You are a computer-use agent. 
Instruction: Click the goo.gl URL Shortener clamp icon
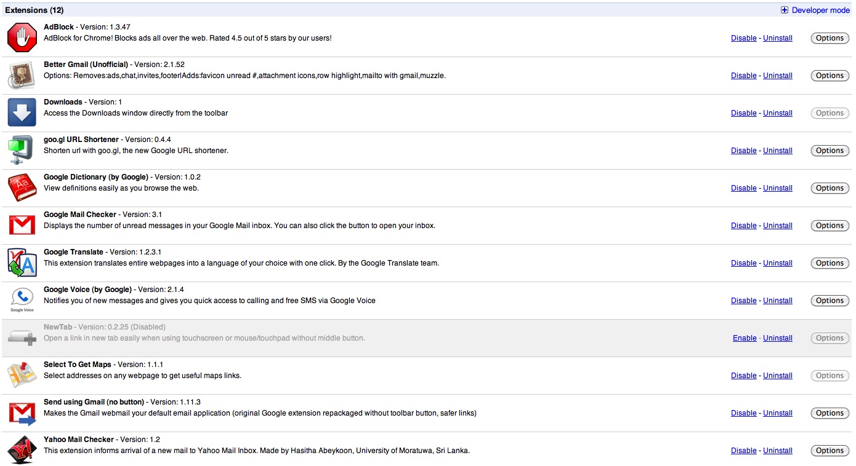22,151
